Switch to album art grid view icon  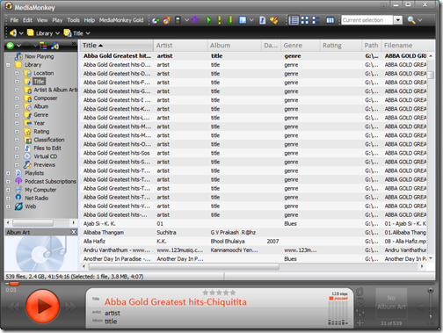(305, 20)
